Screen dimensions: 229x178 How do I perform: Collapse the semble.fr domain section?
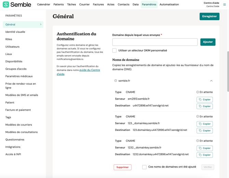(x=211, y=81)
